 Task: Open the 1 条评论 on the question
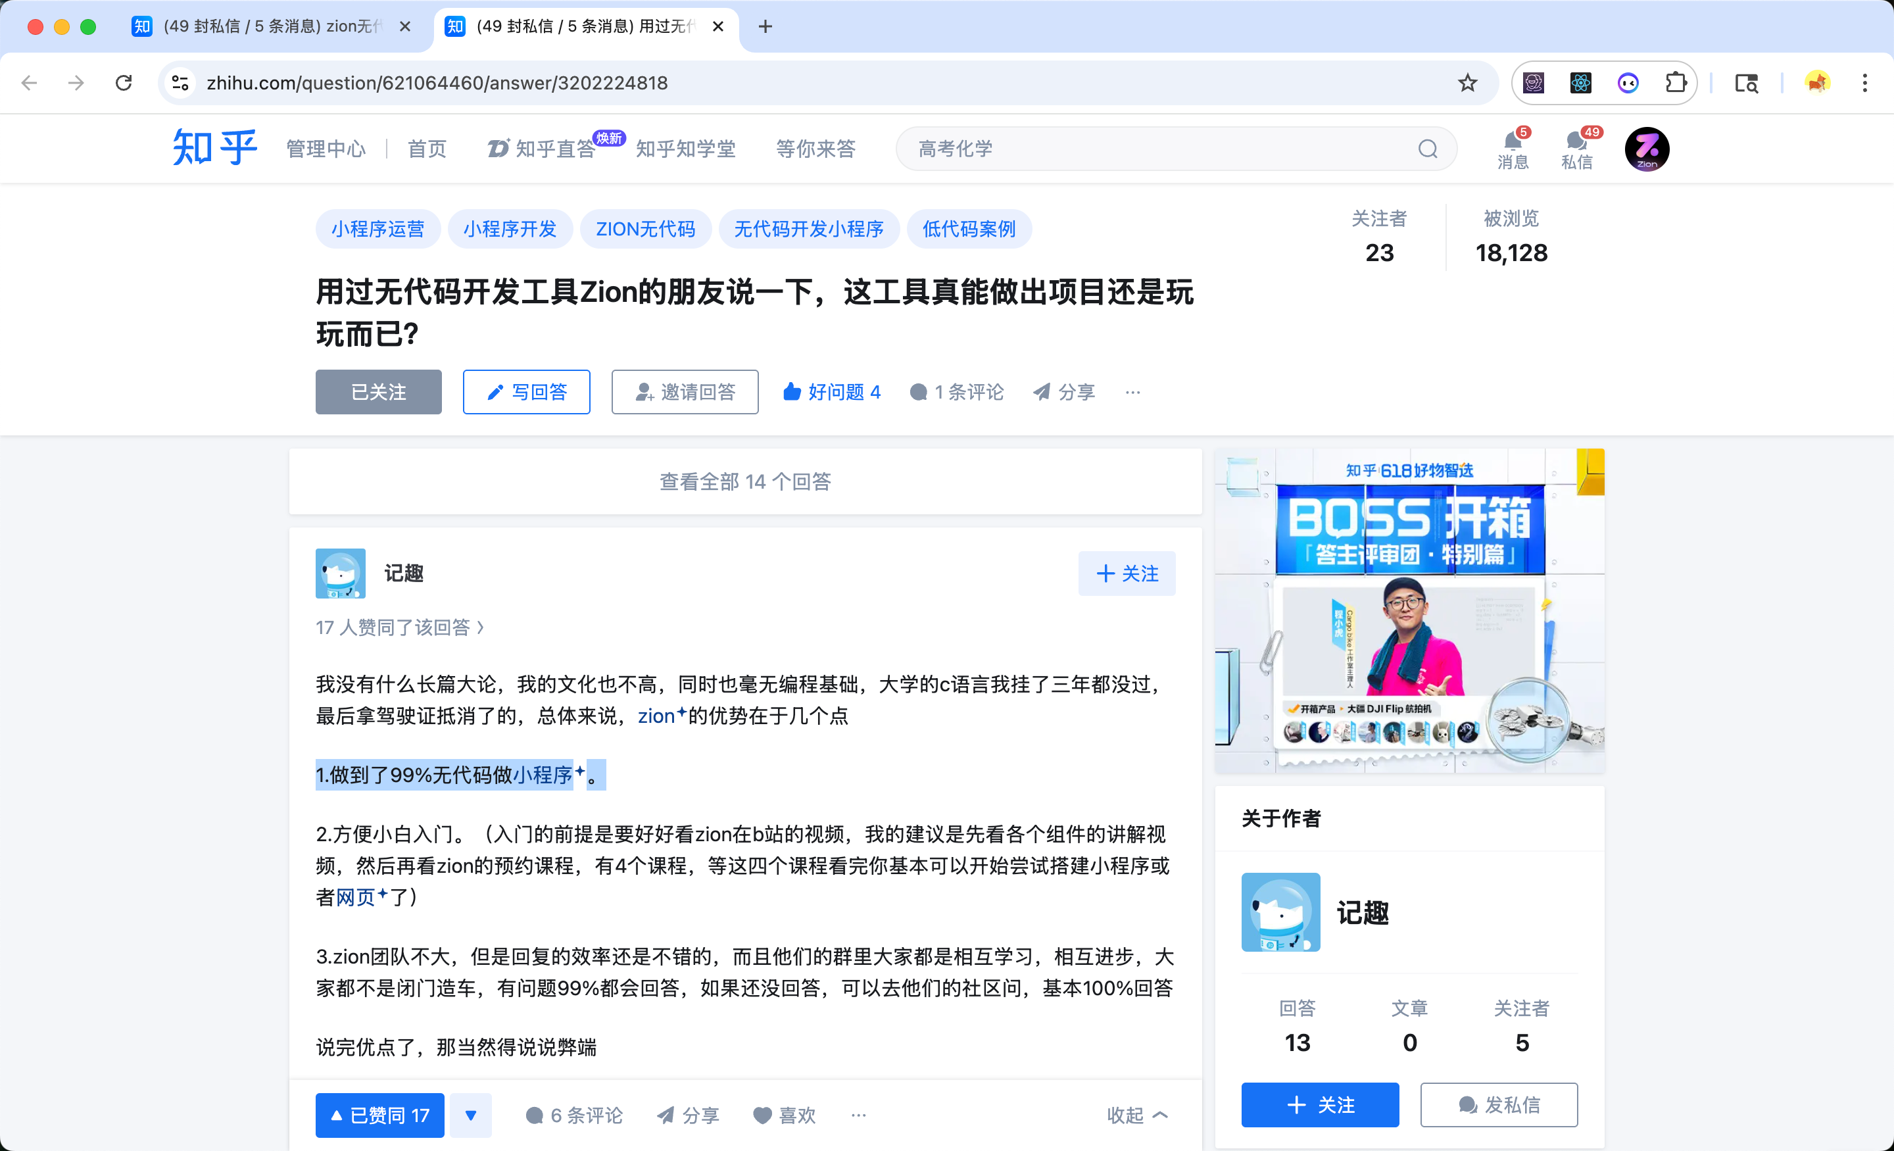click(956, 392)
